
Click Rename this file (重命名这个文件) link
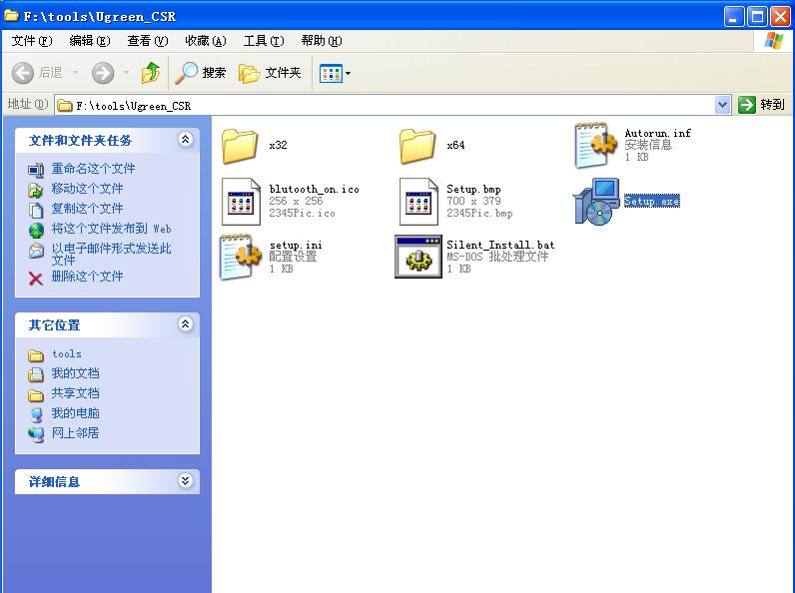pos(93,169)
